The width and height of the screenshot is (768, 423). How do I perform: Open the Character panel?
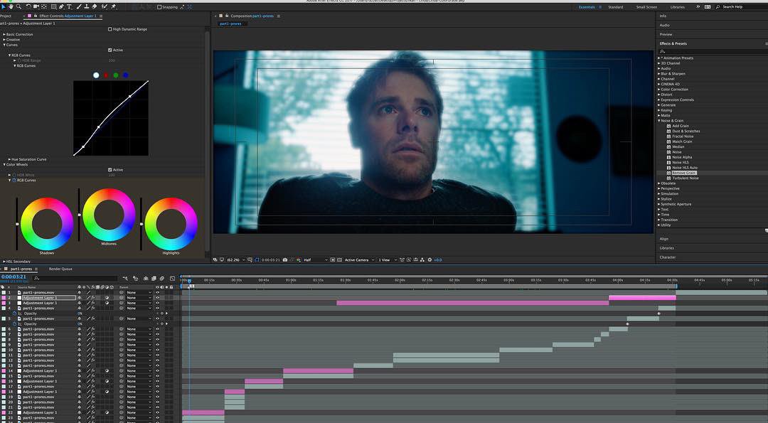[668, 257]
